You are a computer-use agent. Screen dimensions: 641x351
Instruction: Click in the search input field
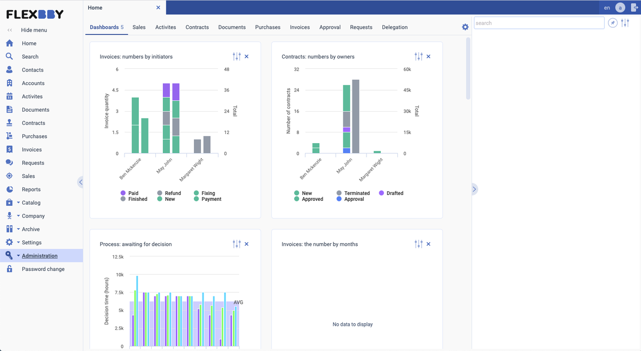point(539,23)
